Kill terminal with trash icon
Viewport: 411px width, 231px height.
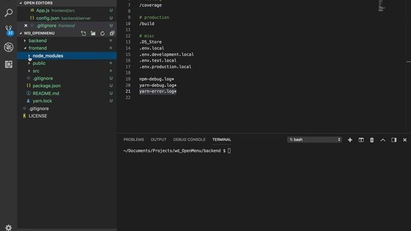372,140
